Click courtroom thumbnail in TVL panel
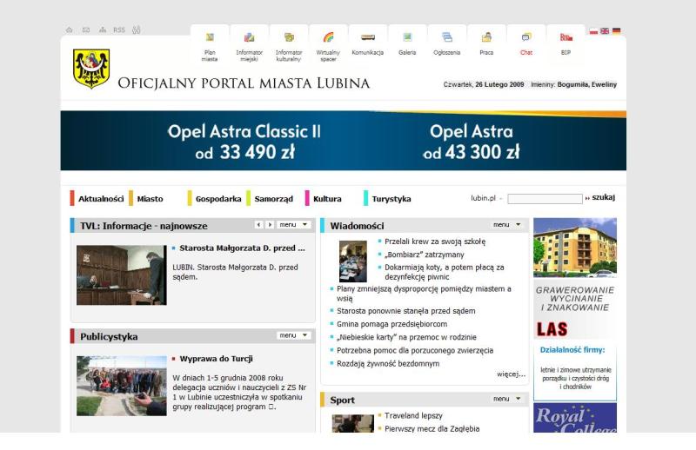The image size is (696, 450). tap(122, 275)
